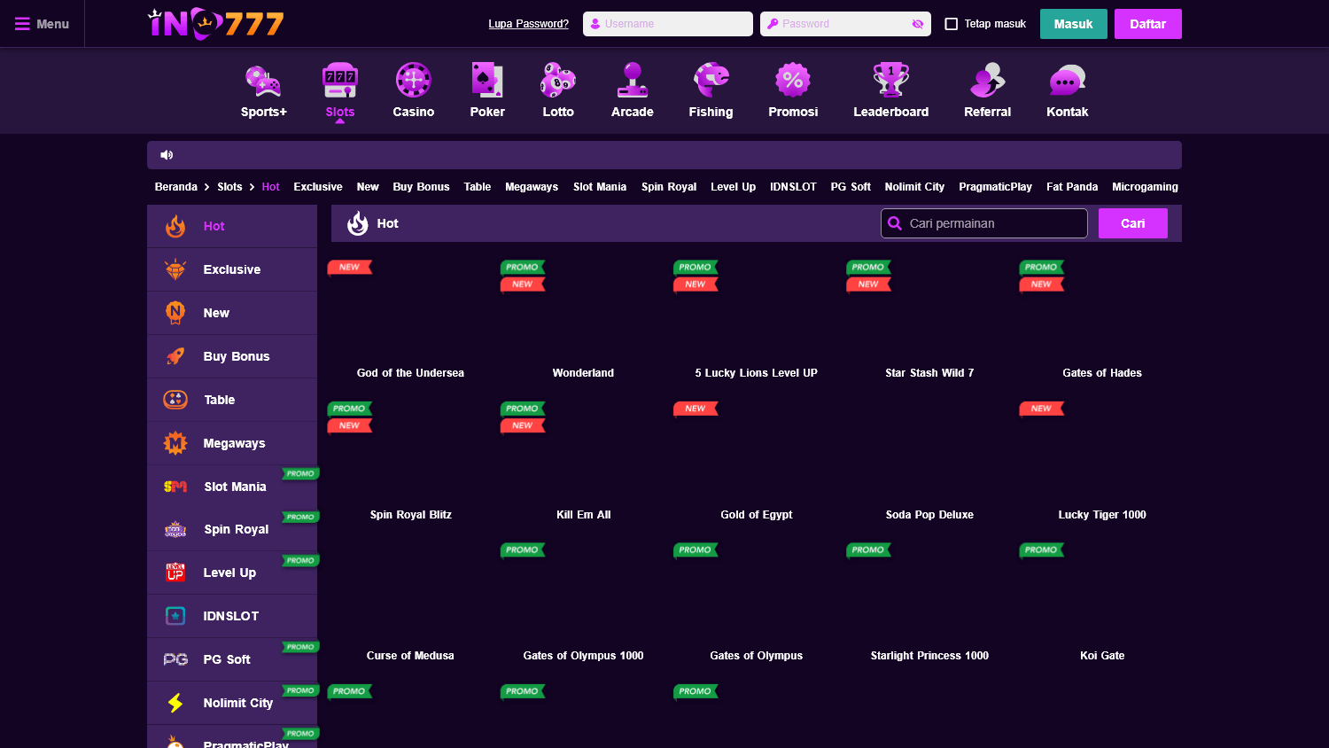1329x748 pixels.
Task: Open the hamburger Menu icon
Action: (22, 24)
